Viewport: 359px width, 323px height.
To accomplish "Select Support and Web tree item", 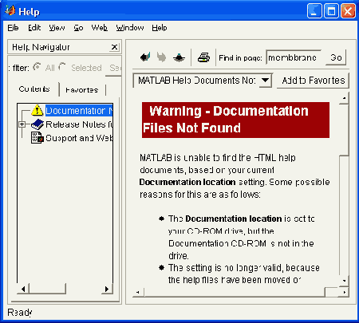I will pos(79,138).
